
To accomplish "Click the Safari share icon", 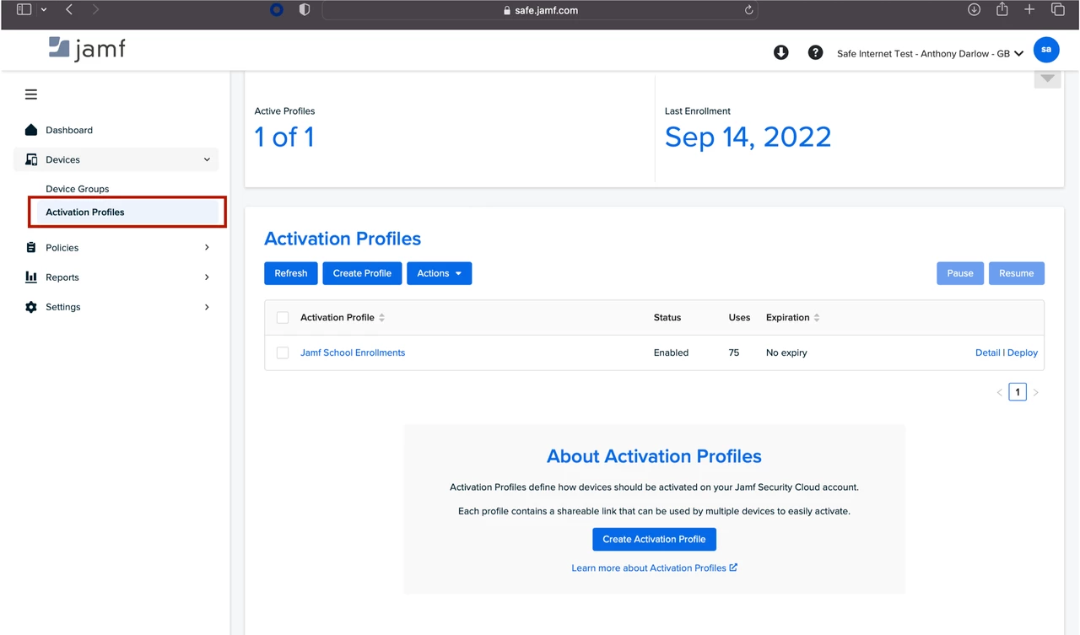I will pyautogui.click(x=1002, y=9).
